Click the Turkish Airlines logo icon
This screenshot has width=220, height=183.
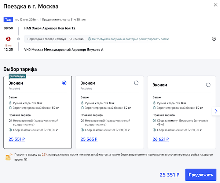point(9,39)
